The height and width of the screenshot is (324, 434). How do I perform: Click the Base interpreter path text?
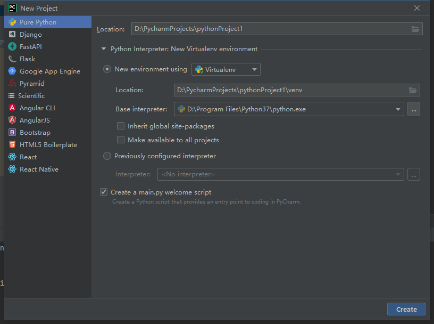tap(246, 109)
